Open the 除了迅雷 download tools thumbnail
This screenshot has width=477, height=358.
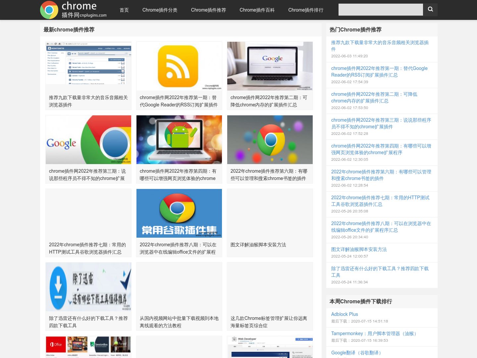[88, 287]
